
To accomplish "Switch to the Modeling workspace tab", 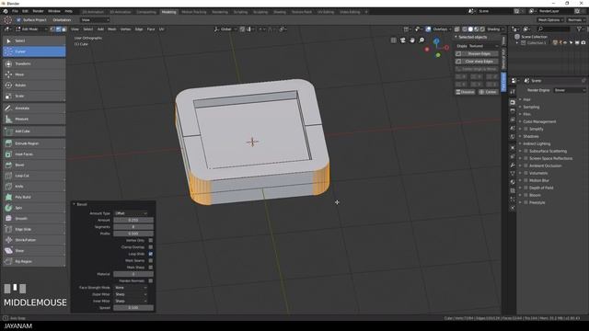I will coord(168,12).
